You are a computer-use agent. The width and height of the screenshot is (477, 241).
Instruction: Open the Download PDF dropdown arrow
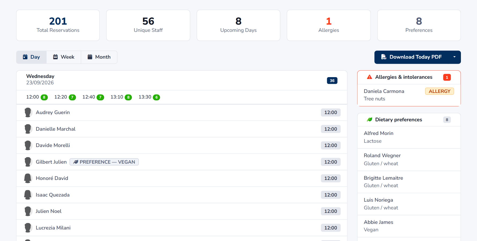[x=454, y=57]
